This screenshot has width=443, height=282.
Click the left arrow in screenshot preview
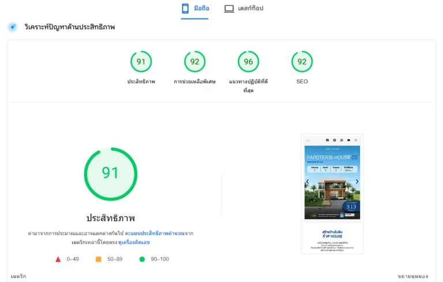coord(307,181)
